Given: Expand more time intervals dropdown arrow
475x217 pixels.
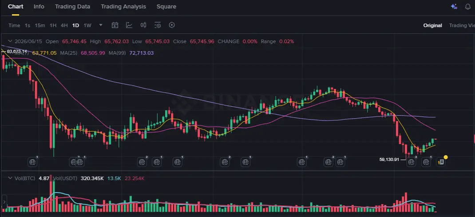Looking at the screenshot, I should (x=101, y=25).
